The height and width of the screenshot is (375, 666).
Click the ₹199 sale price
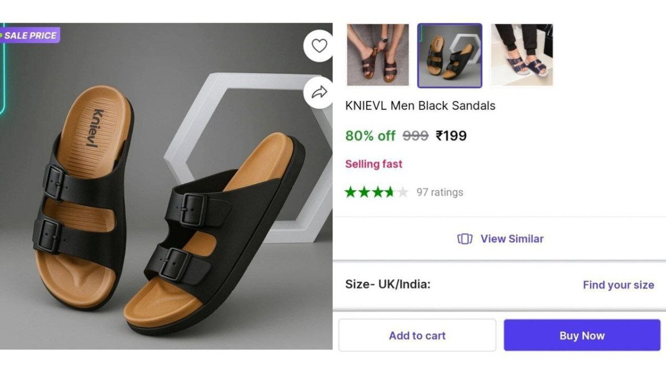pyautogui.click(x=451, y=136)
